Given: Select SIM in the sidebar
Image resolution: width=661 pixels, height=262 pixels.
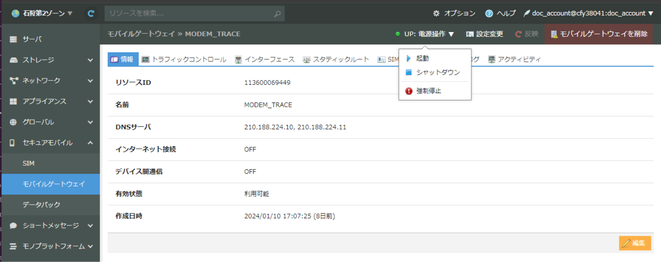Looking at the screenshot, I should (x=28, y=163).
